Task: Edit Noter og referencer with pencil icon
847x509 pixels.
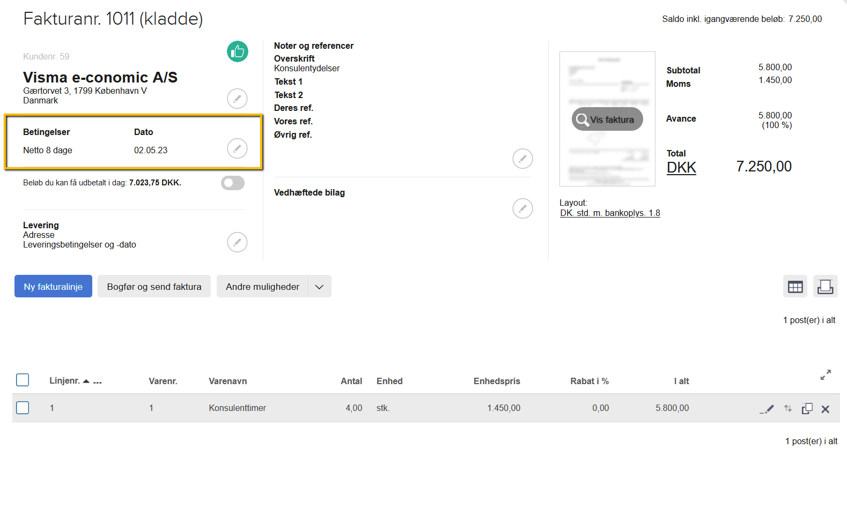Action: pyautogui.click(x=522, y=159)
